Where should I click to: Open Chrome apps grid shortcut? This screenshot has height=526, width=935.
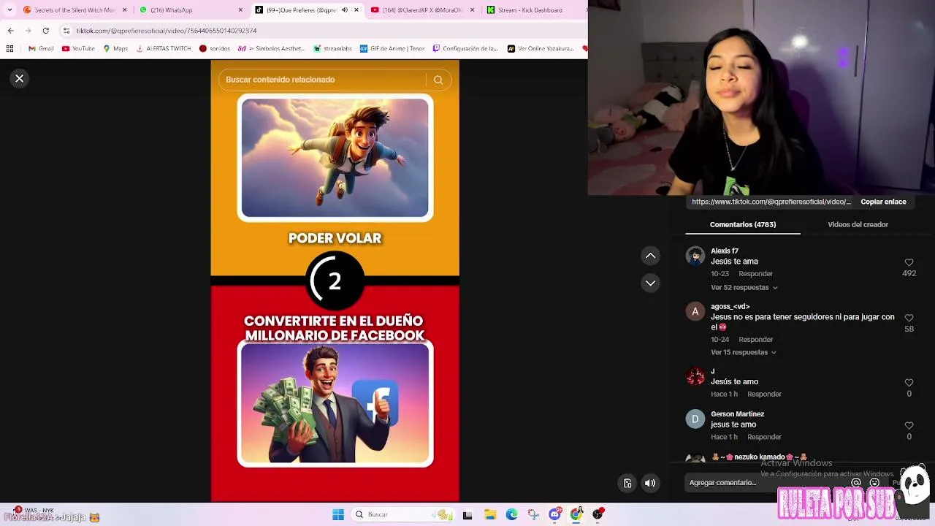[x=9, y=49]
